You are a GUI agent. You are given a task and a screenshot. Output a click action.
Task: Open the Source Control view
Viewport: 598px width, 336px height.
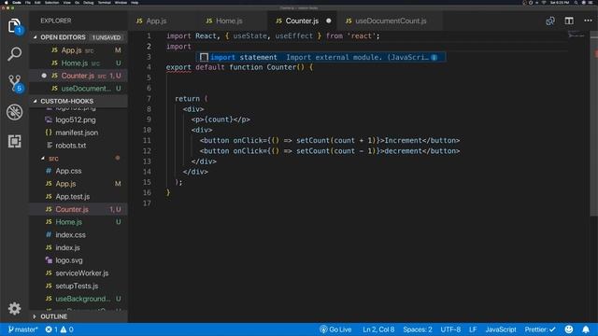(x=15, y=83)
